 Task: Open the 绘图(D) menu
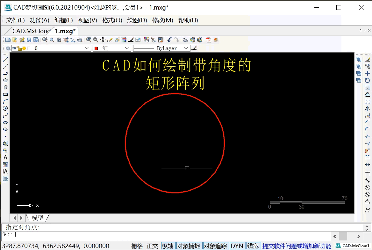tap(137, 20)
